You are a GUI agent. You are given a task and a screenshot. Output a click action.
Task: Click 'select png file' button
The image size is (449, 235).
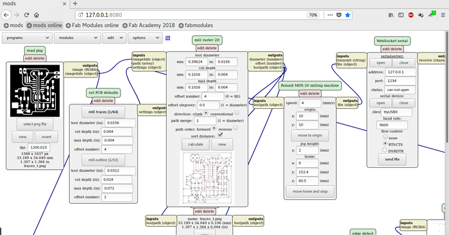(35, 124)
